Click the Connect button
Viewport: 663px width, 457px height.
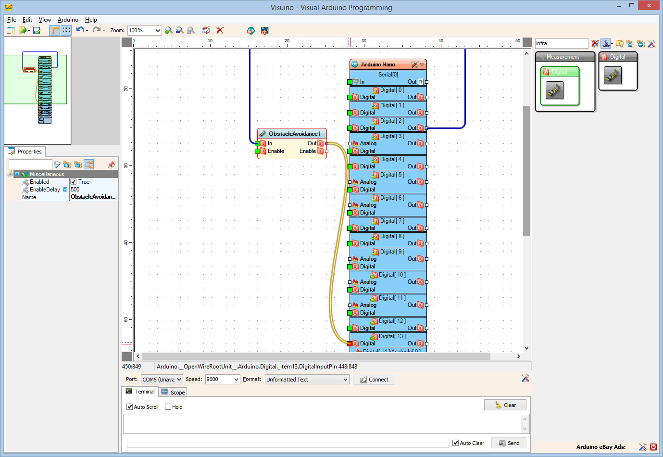[x=374, y=380]
